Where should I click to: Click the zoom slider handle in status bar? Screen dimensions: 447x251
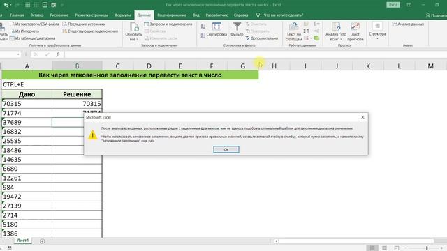[x=427, y=248]
